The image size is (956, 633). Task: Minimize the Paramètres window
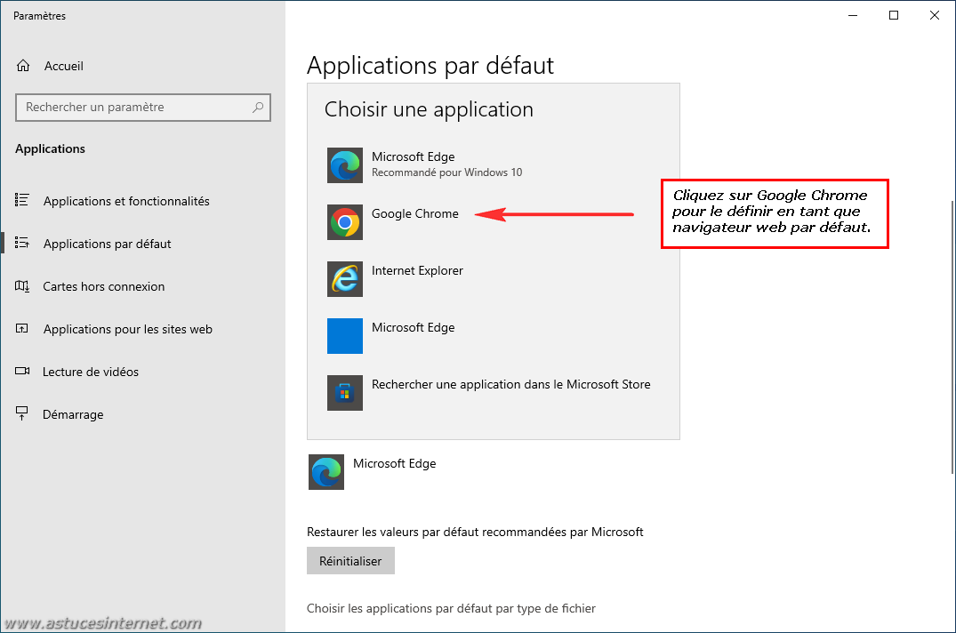click(853, 15)
